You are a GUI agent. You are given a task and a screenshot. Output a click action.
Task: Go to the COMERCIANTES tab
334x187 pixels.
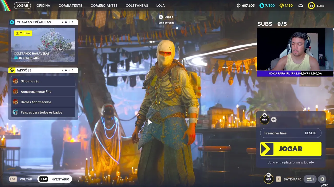click(104, 5)
